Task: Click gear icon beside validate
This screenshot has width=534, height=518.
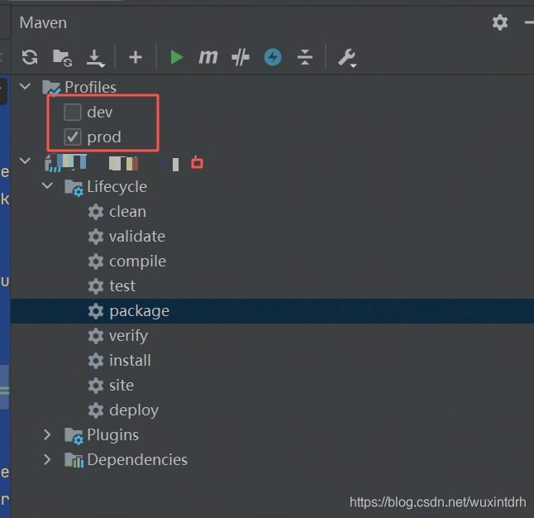Action: point(96,237)
